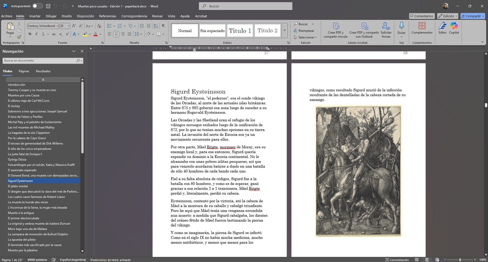Open the Editor proofing tool
The width and height of the screenshot is (488, 262).
click(442, 28)
